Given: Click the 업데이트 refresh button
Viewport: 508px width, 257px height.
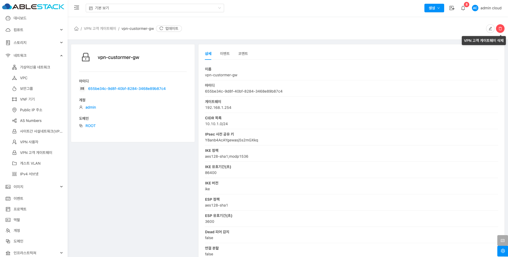Looking at the screenshot, I should [x=169, y=29].
